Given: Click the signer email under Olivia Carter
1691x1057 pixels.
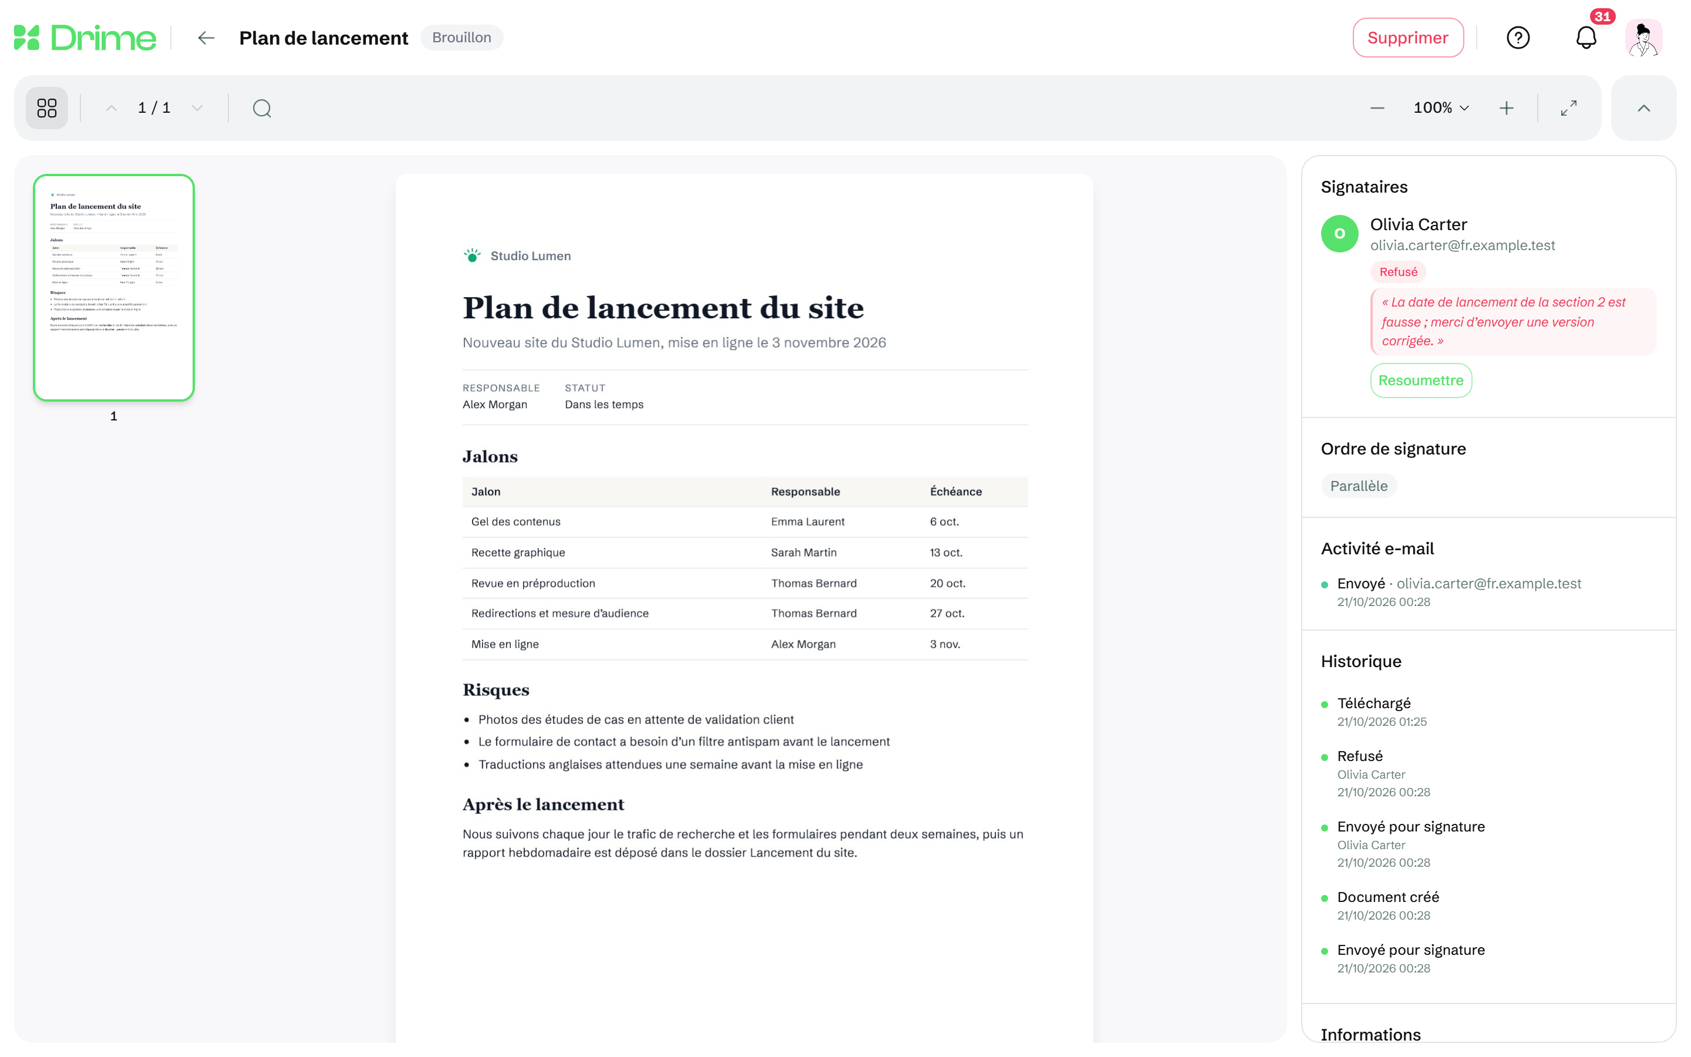Looking at the screenshot, I should tap(1462, 245).
